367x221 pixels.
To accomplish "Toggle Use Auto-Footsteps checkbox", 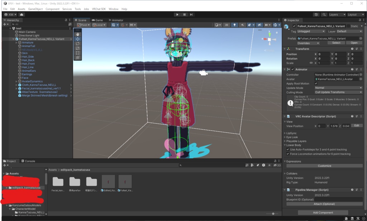I will pyautogui.click(x=288, y=150).
